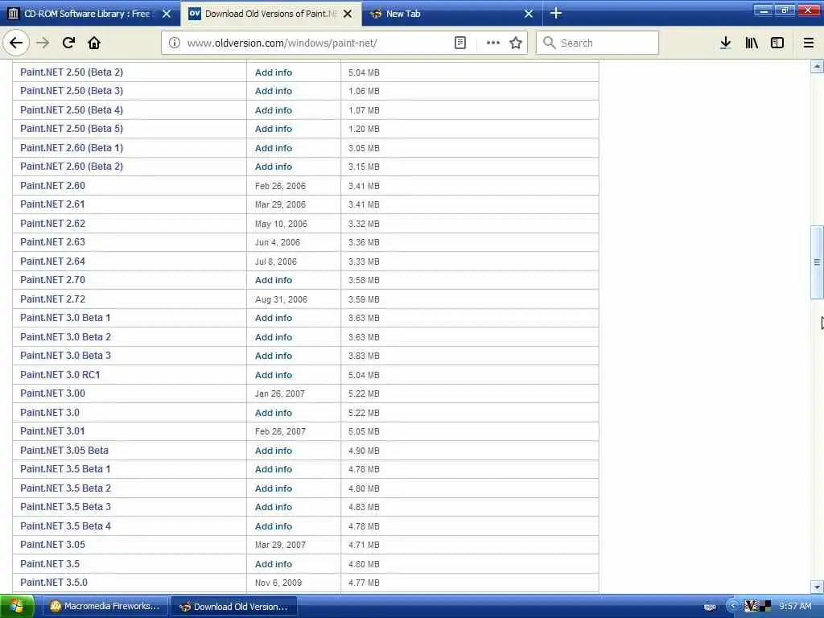Close the New Tab tab

coord(529,14)
